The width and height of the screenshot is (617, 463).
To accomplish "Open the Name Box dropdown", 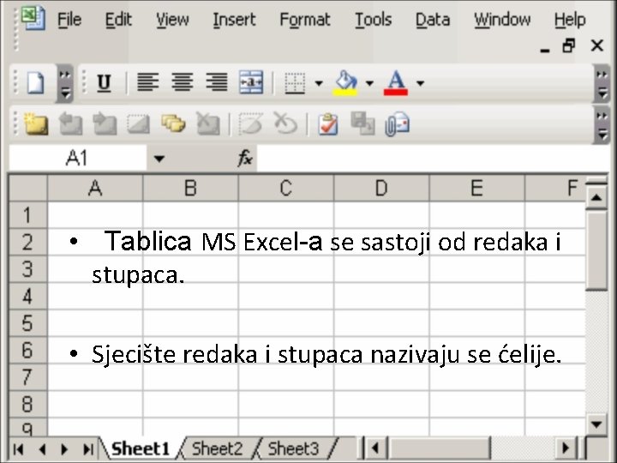I will coord(159,159).
